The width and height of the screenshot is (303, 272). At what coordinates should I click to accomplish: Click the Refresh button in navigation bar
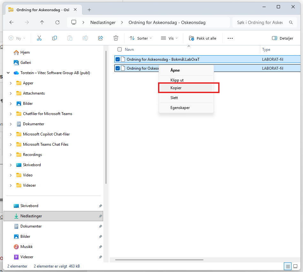(57, 22)
